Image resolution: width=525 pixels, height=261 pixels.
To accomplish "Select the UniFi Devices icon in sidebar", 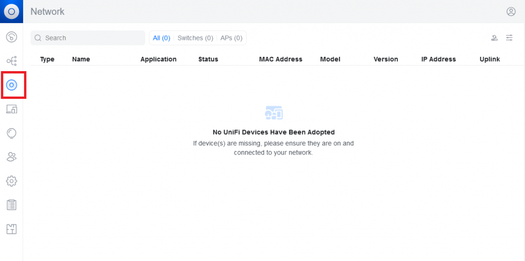I will tap(12, 85).
